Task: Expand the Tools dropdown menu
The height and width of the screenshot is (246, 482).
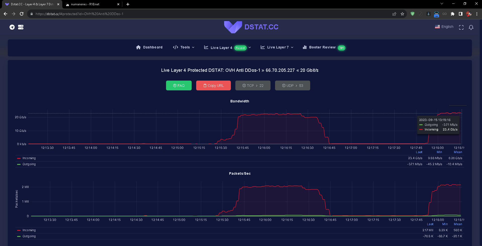Action: [x=184, y=47]
